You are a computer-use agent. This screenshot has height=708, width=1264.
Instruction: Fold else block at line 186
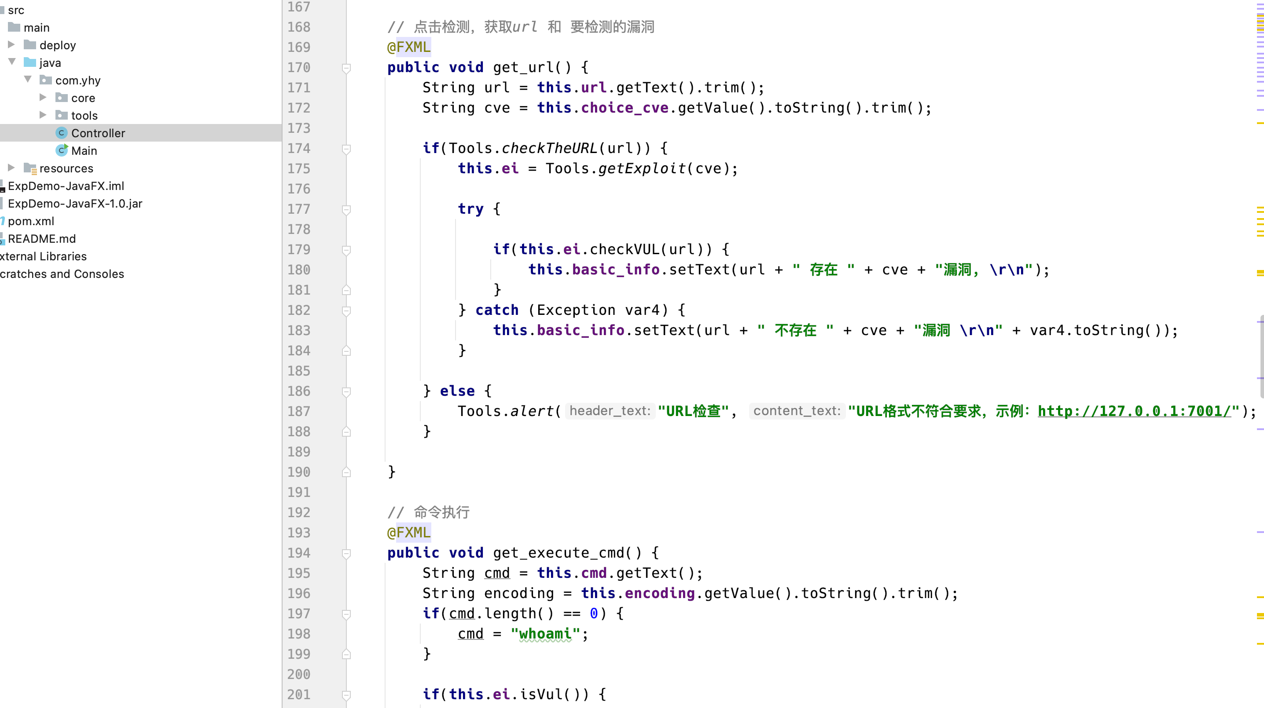(346, 392)
